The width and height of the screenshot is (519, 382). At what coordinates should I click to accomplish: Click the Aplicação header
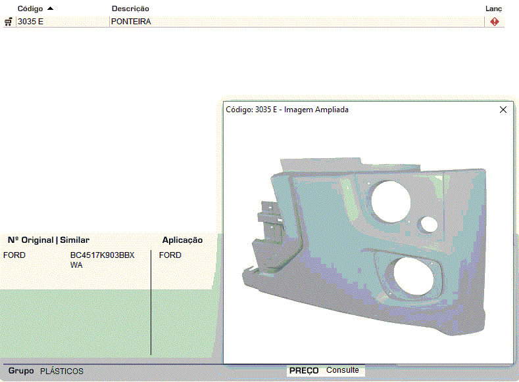[182, 240]
